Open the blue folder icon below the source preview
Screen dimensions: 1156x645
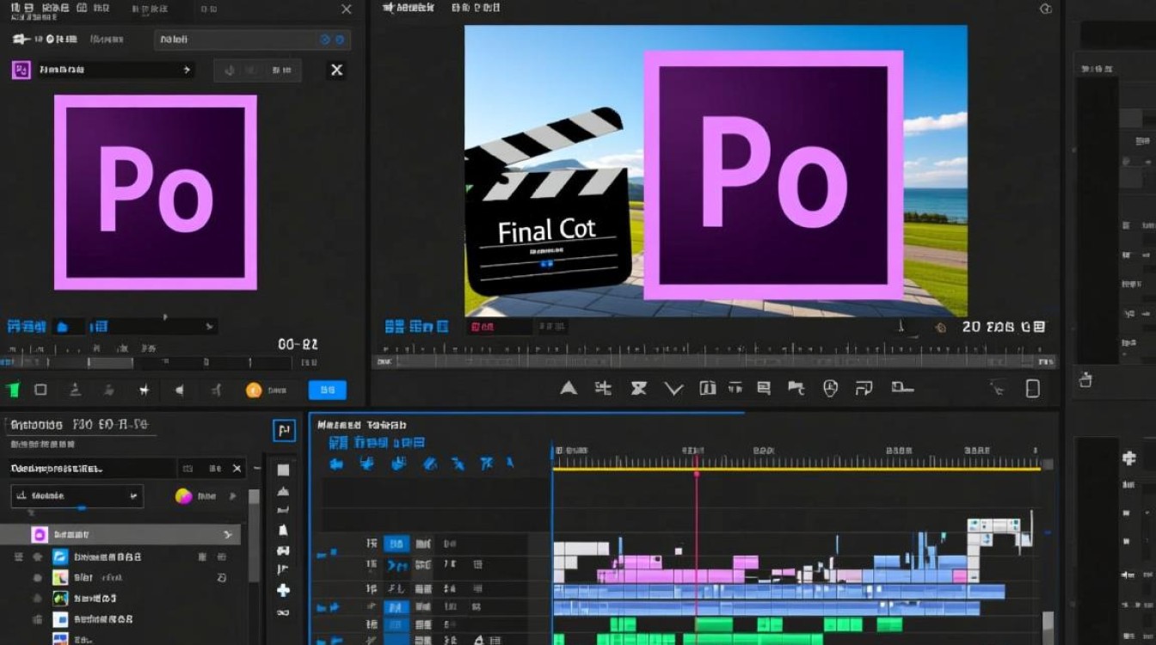[62, 327]
